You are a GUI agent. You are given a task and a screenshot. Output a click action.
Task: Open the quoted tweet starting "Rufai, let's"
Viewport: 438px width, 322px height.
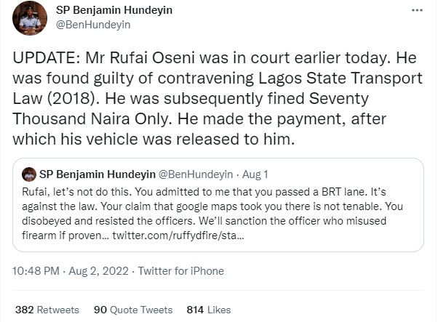click(218, 212)
